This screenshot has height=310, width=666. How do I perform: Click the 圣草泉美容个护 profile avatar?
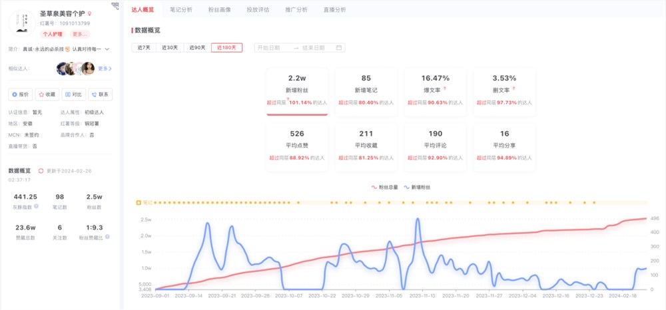pos(22,23)
